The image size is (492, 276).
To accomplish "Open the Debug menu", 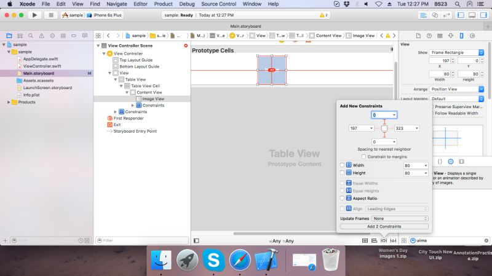I will 187,4.
